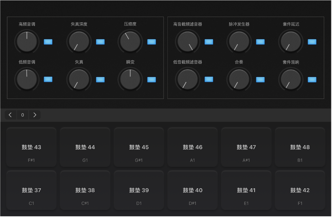The width and height of the screenshot is (332, 217).
Task: Click the 合奏 knob
Action: [239, 79]
